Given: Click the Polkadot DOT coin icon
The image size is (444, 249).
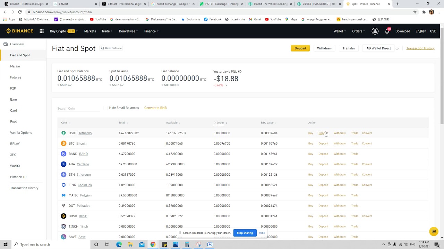Looking at the screenshot, I should pos(63,206).
